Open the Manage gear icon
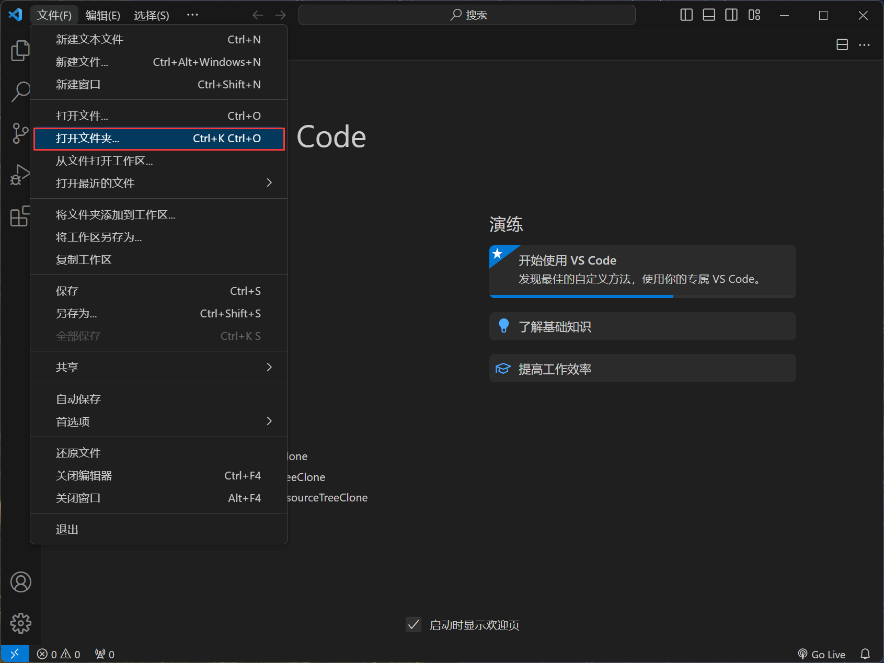884x663 pixels. [x=21, y=623]
